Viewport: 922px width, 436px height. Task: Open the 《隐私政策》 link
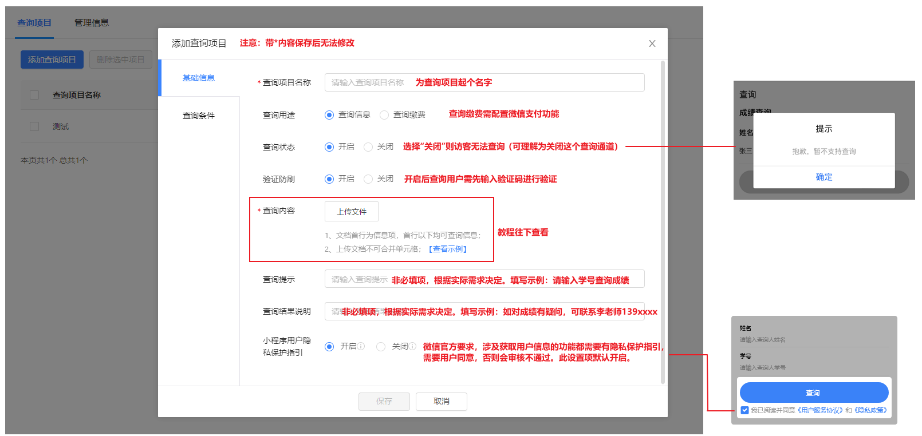pos(870,410)
